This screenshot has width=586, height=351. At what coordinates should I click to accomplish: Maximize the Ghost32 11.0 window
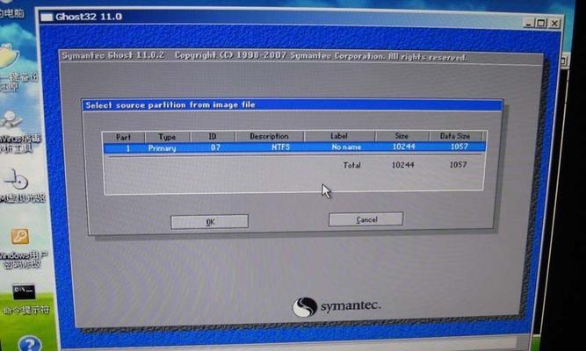coord(541,23)
